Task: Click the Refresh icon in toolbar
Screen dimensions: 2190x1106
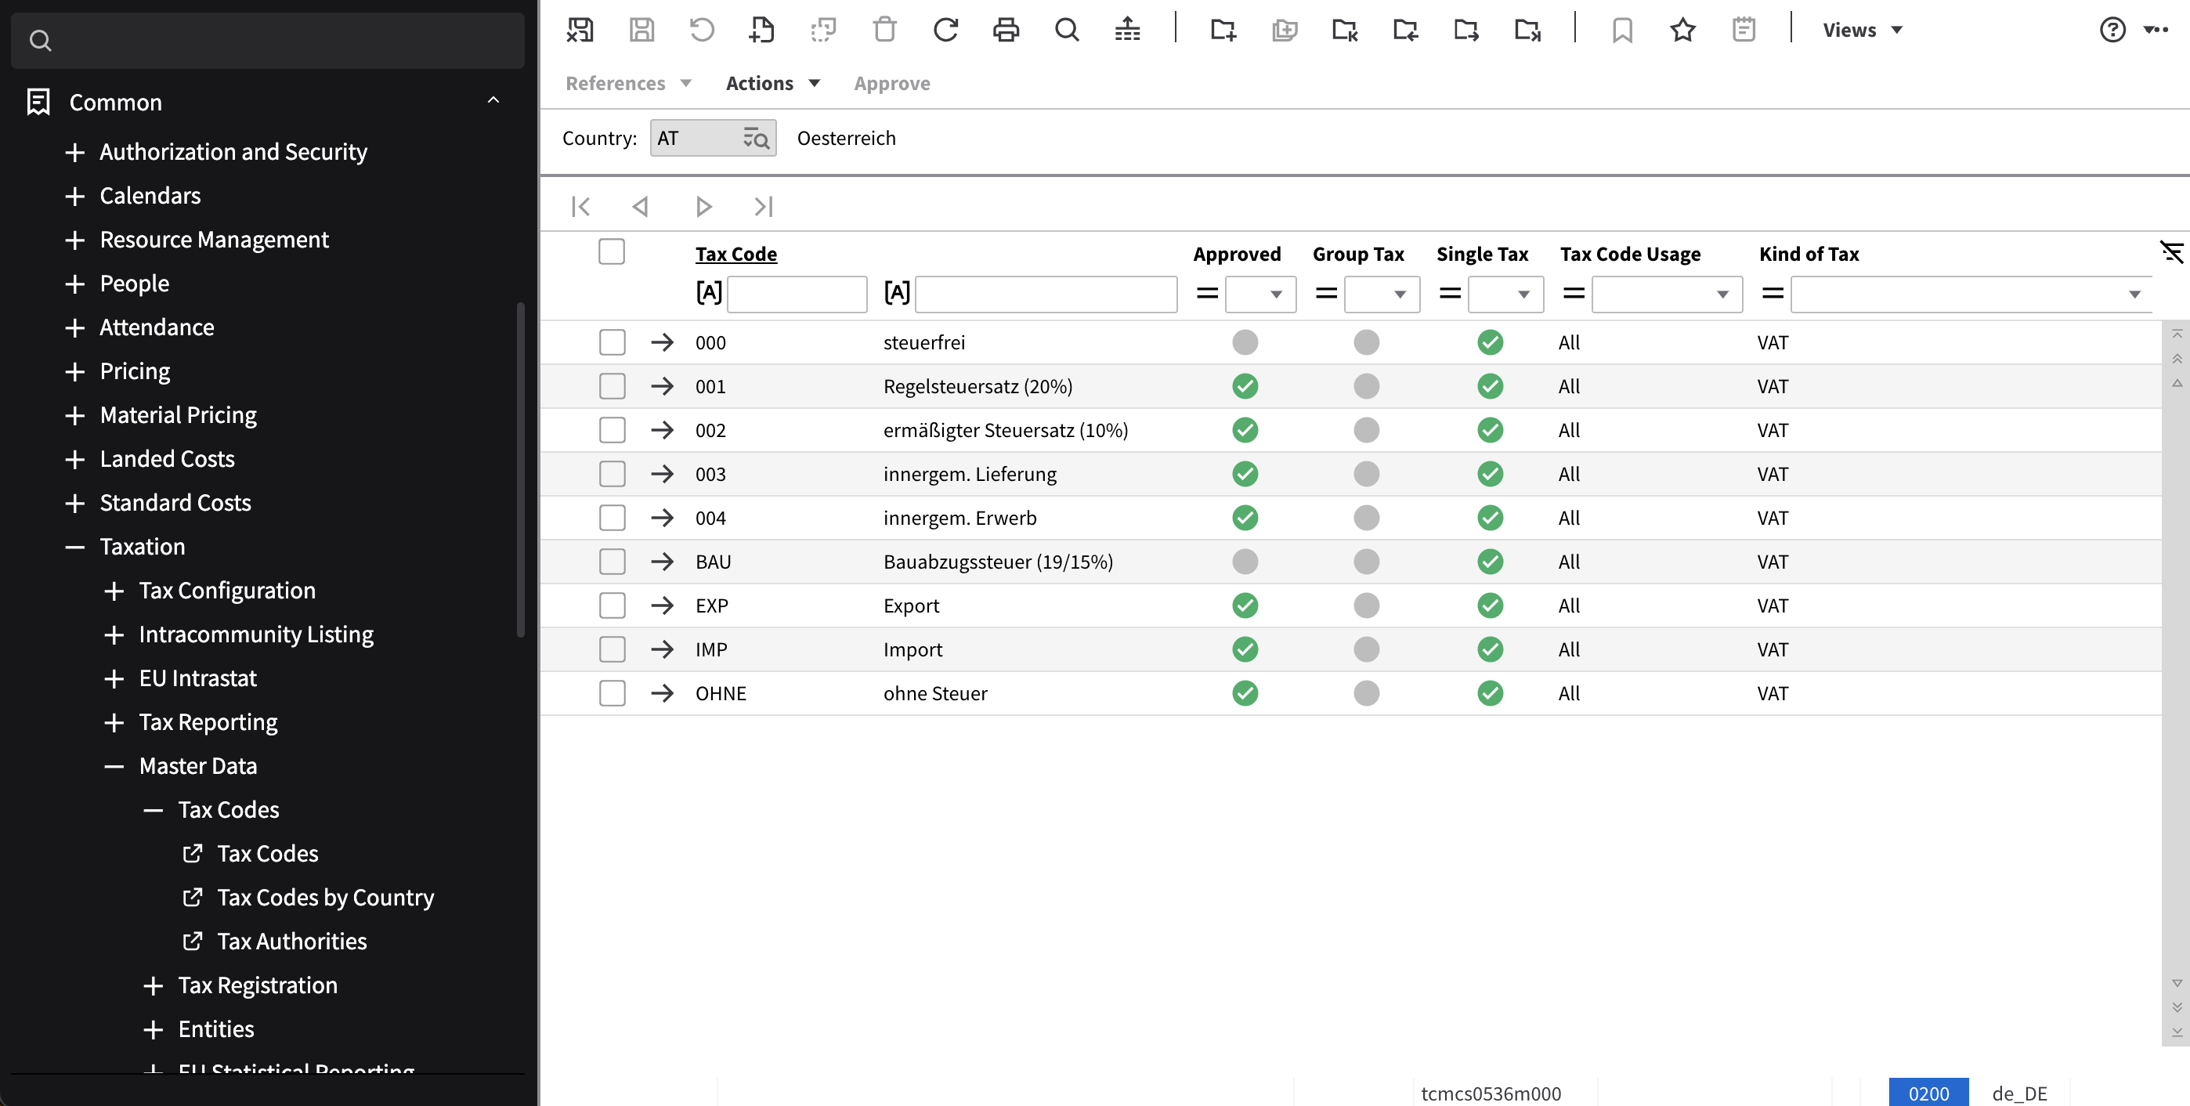Action: tap(945, 30)
